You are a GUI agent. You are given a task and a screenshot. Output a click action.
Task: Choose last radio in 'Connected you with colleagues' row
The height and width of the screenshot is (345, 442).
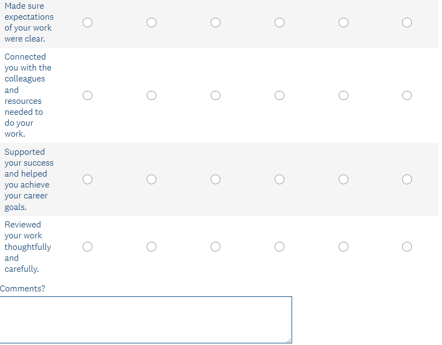point(407,96)
